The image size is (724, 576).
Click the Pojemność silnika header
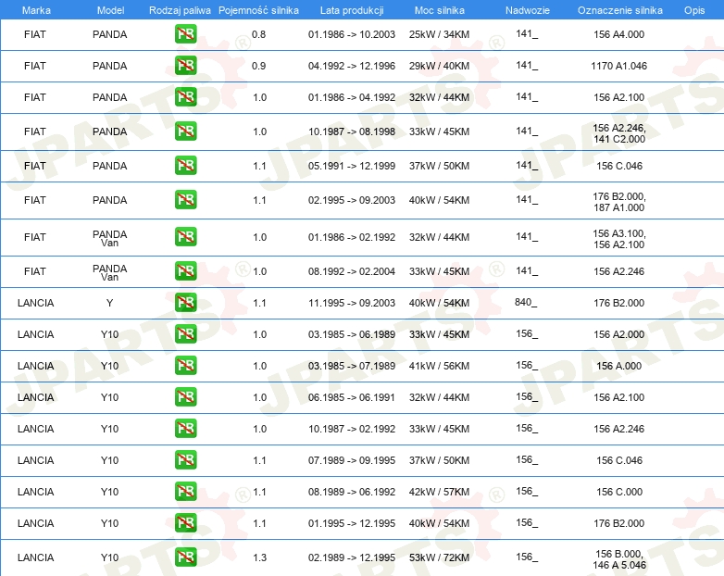(258, 10)
